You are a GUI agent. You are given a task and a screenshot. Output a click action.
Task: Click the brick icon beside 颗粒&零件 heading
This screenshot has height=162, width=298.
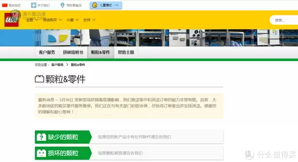[x=39, y=79]
